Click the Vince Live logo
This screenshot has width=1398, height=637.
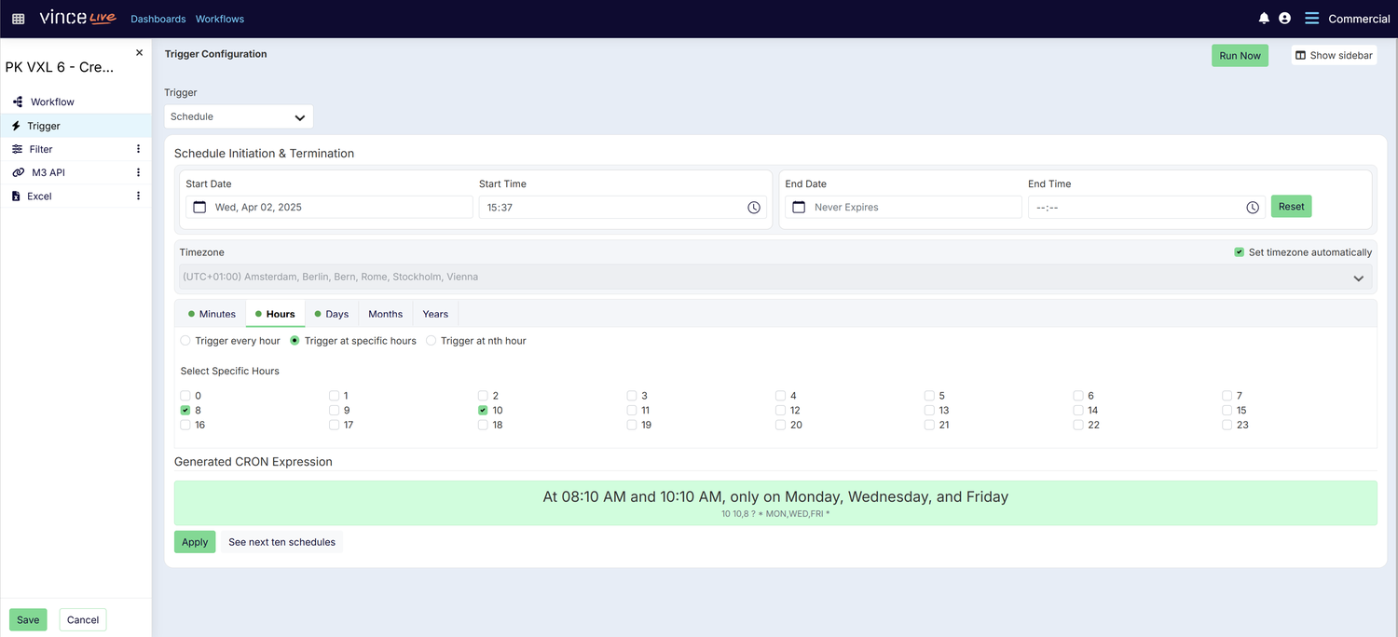click(78, 18)
